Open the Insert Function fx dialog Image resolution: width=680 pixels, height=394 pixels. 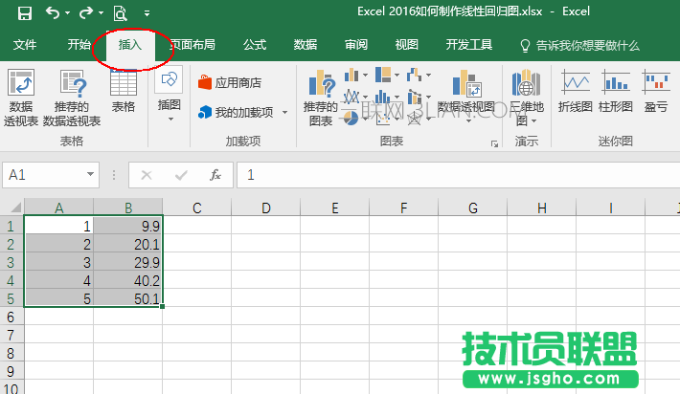(x=215, y=175)
